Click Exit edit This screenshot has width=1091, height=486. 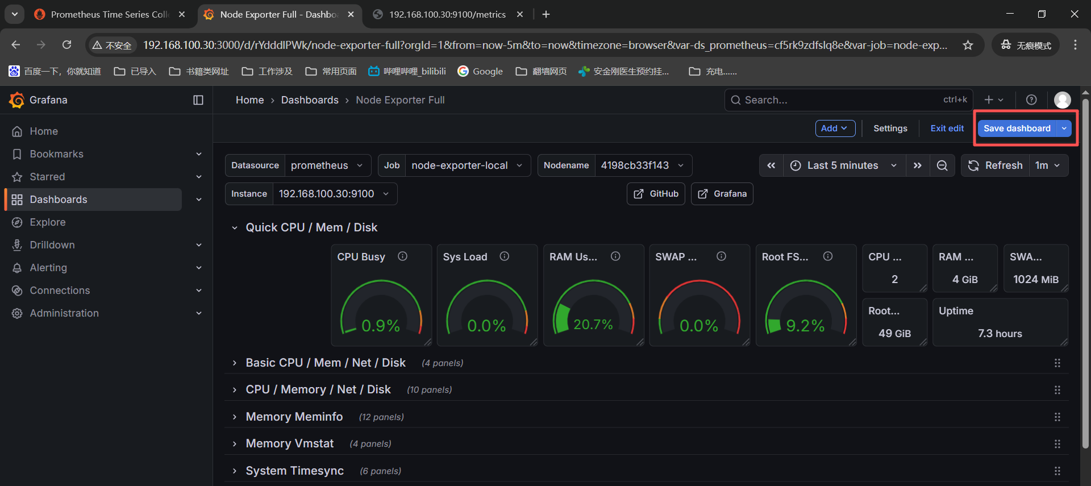click(x=947, y=128)
